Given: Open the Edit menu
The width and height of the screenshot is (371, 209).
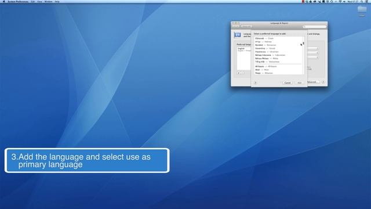Looking at the screenshot, I should [x=33, y=1].
